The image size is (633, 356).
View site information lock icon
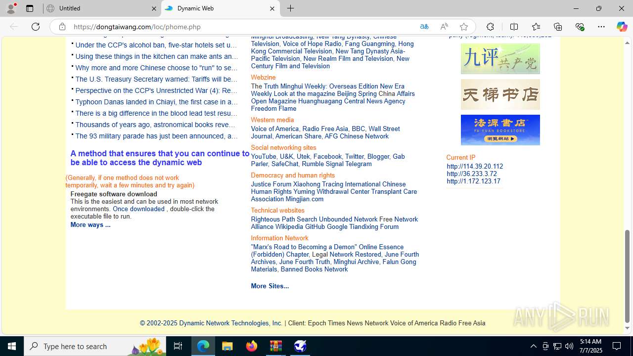click(62, 27)
